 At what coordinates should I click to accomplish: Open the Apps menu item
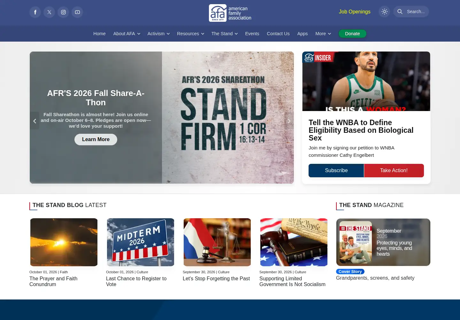point(303,34)
